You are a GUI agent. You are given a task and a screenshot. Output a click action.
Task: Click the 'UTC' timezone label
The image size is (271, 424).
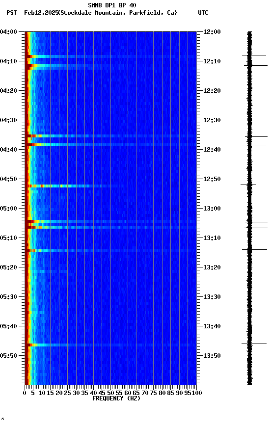tap(203, 13)
